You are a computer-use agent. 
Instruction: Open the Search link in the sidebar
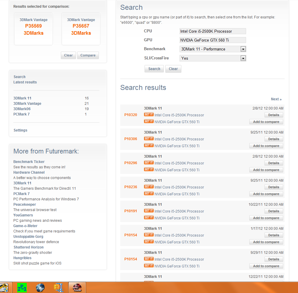(x=19, y=77)
